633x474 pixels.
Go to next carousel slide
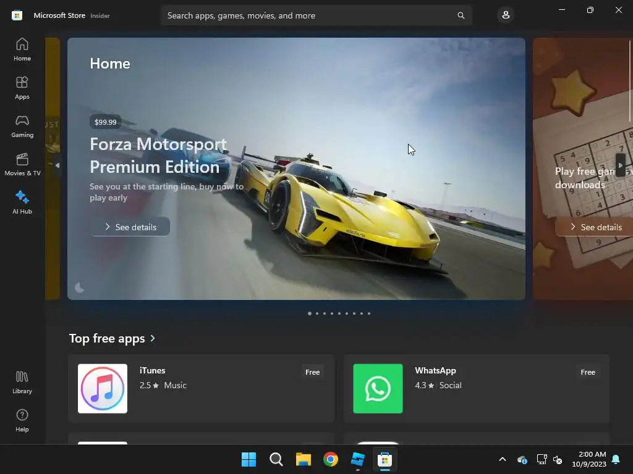pyautogui.click(x=621, y=165)
